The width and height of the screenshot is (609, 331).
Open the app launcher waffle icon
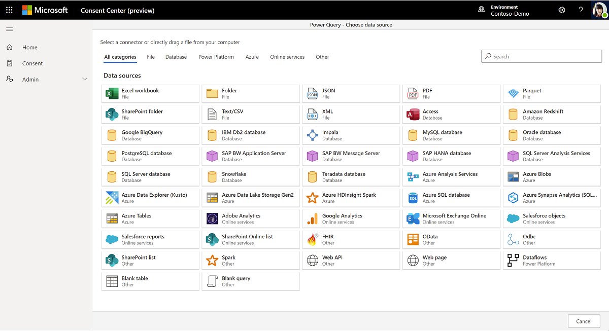[9, 10]
